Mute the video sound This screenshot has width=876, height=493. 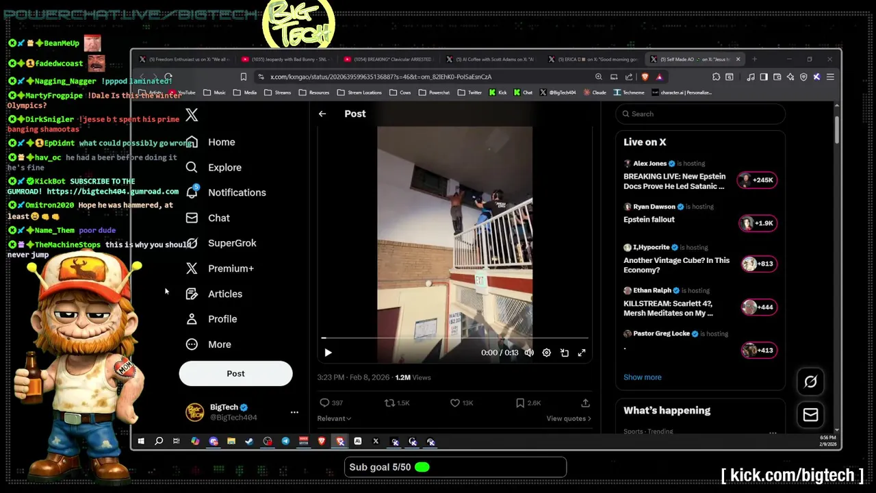click(529, 353)
